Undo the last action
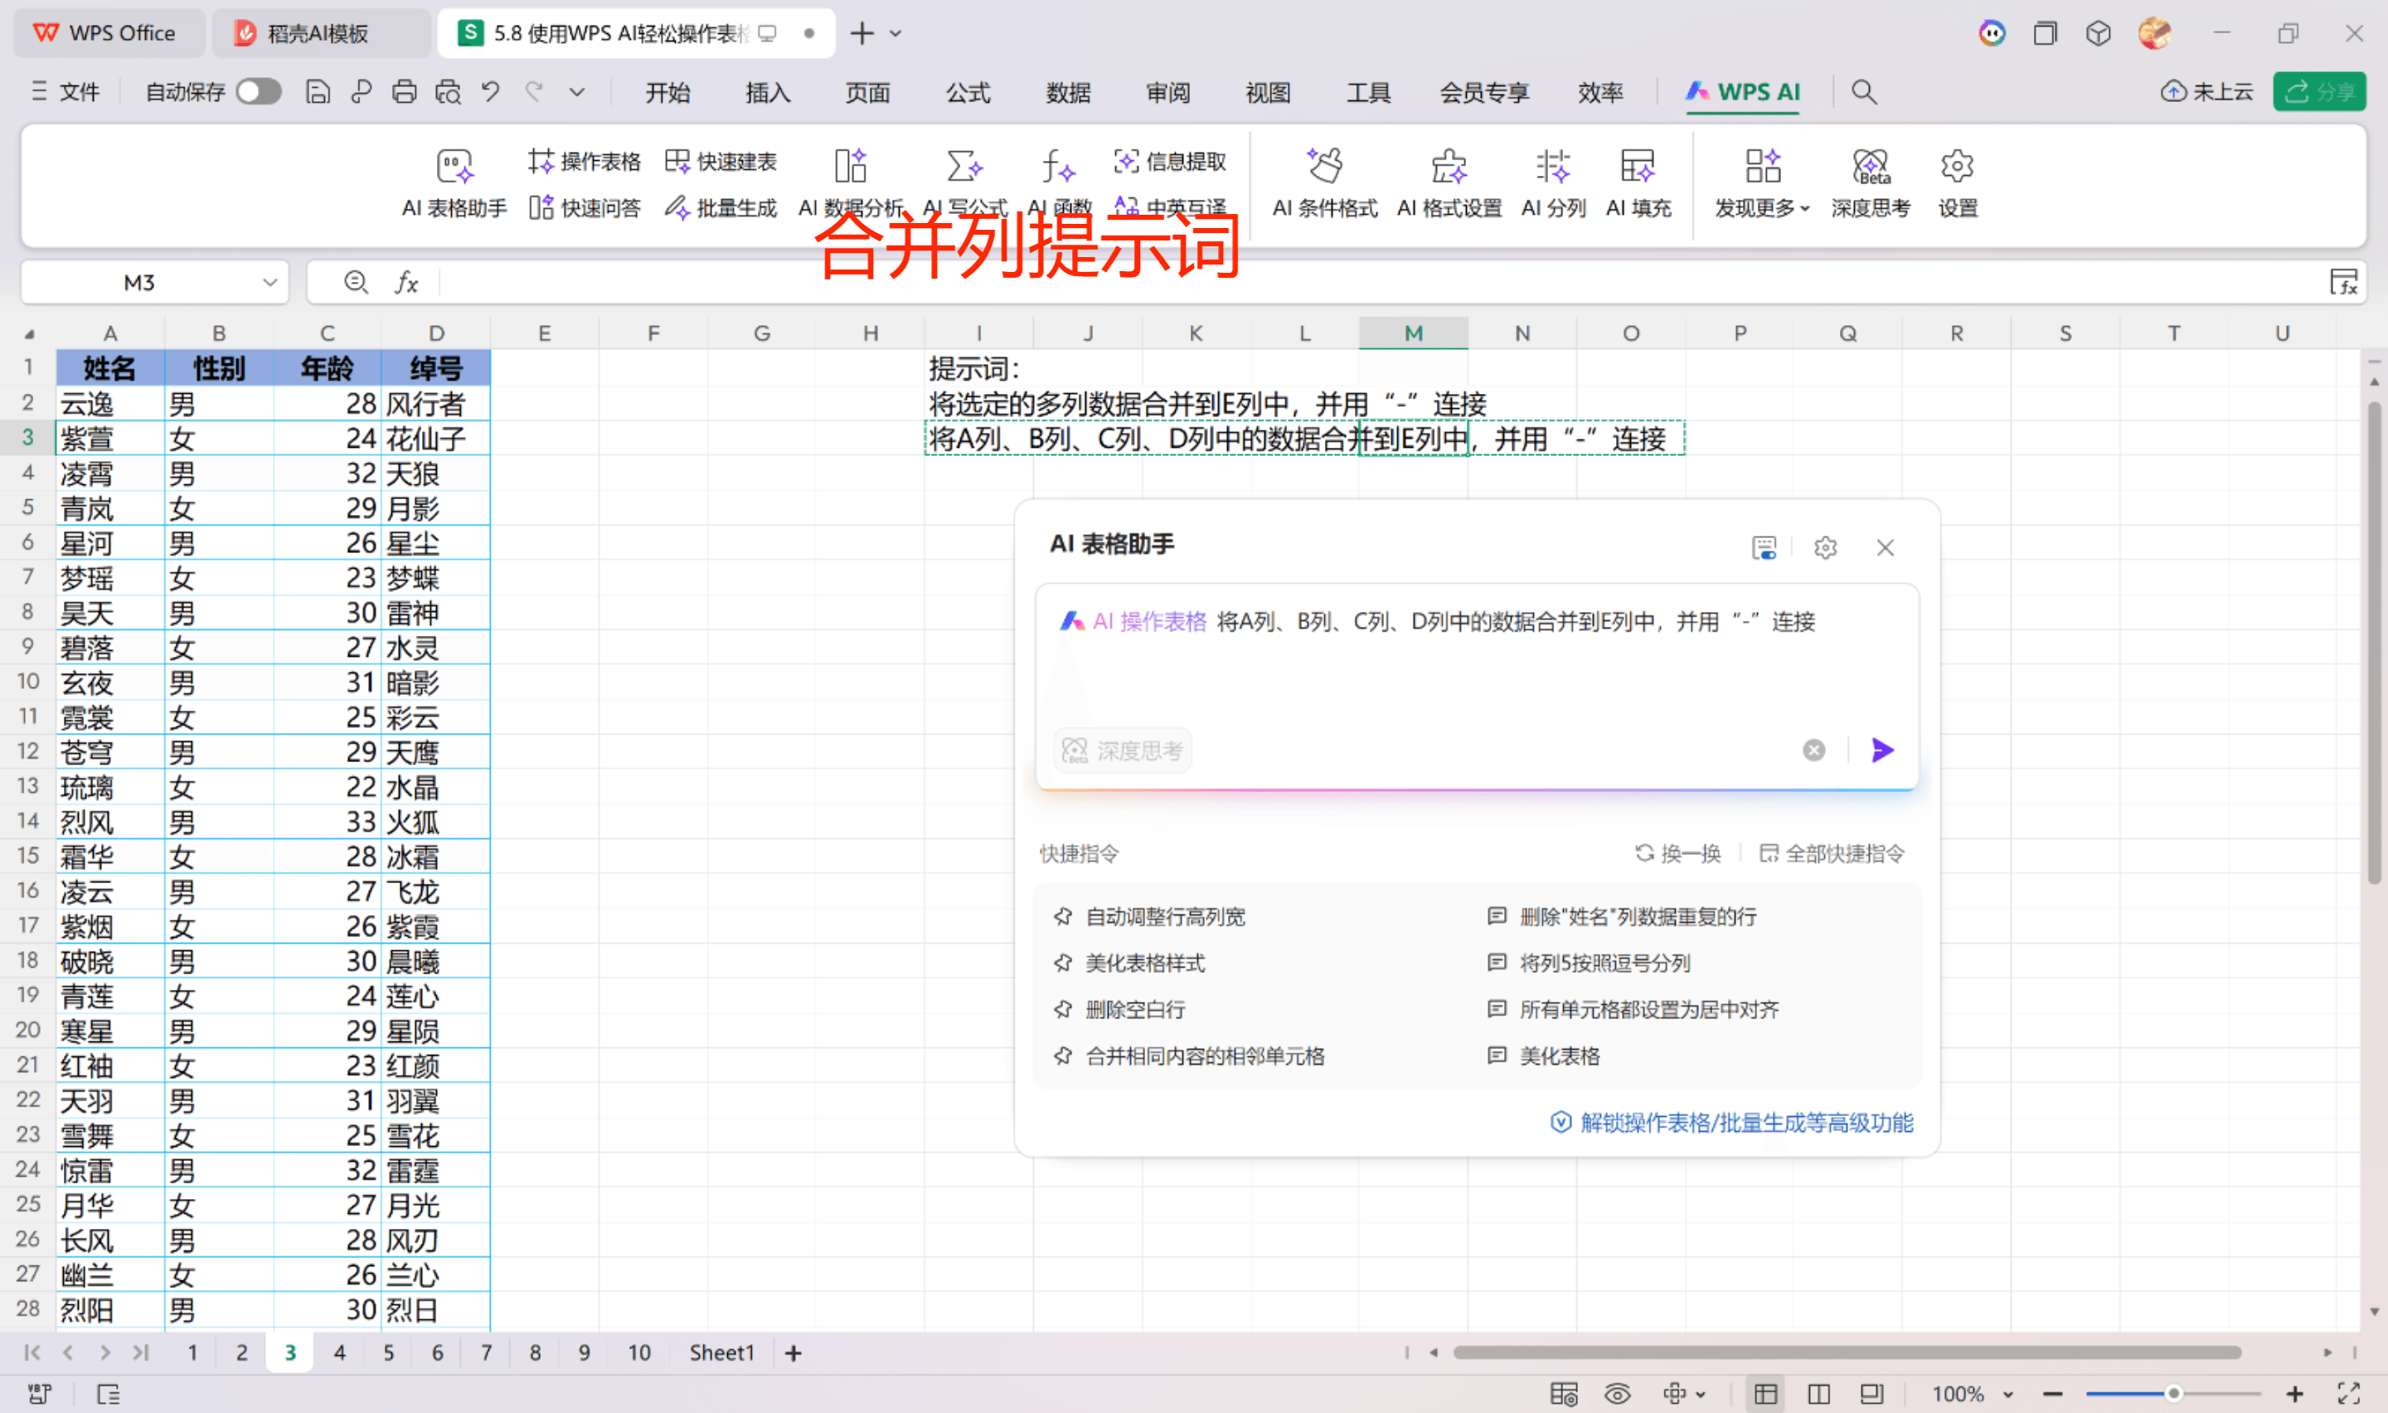Viewport: 2388px width, 1413px height. (491, 91)
